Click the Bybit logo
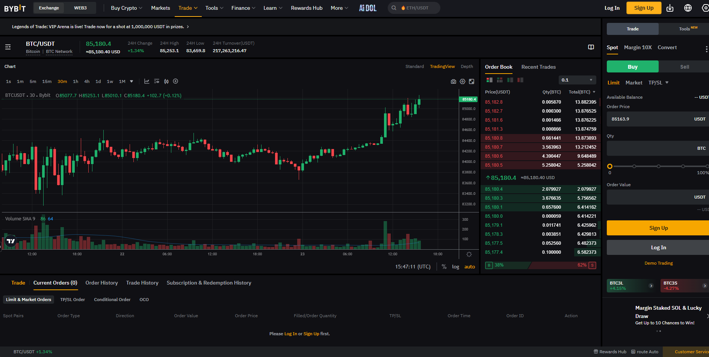Viewport: 709px width, 357px height. coord(15,8)
